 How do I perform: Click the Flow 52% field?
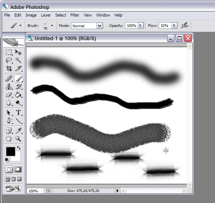pos(165,26)
